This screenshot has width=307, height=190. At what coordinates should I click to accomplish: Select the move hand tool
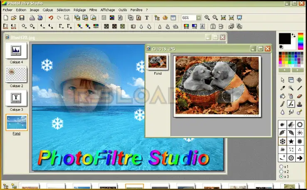tap(300, 80)
